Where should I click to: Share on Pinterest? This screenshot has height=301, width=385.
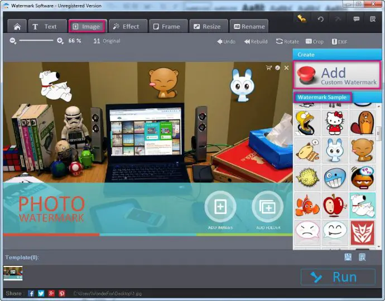pyautogui.click(x=62, y=293)
